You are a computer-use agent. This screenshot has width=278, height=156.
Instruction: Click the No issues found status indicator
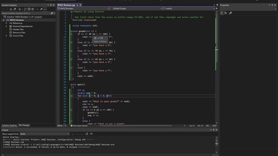[x=79, y=126]
